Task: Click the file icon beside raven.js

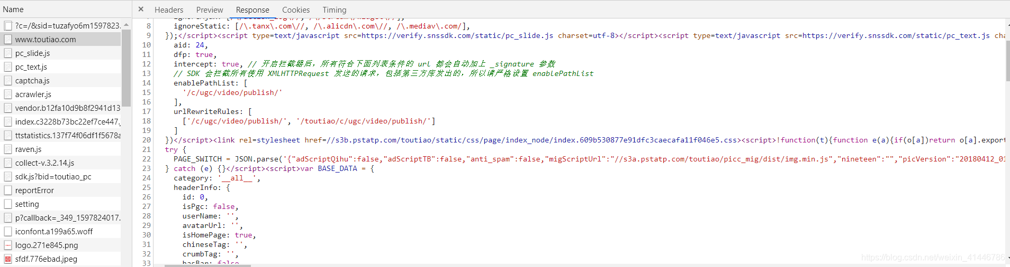Action: [x=8, y=149]
